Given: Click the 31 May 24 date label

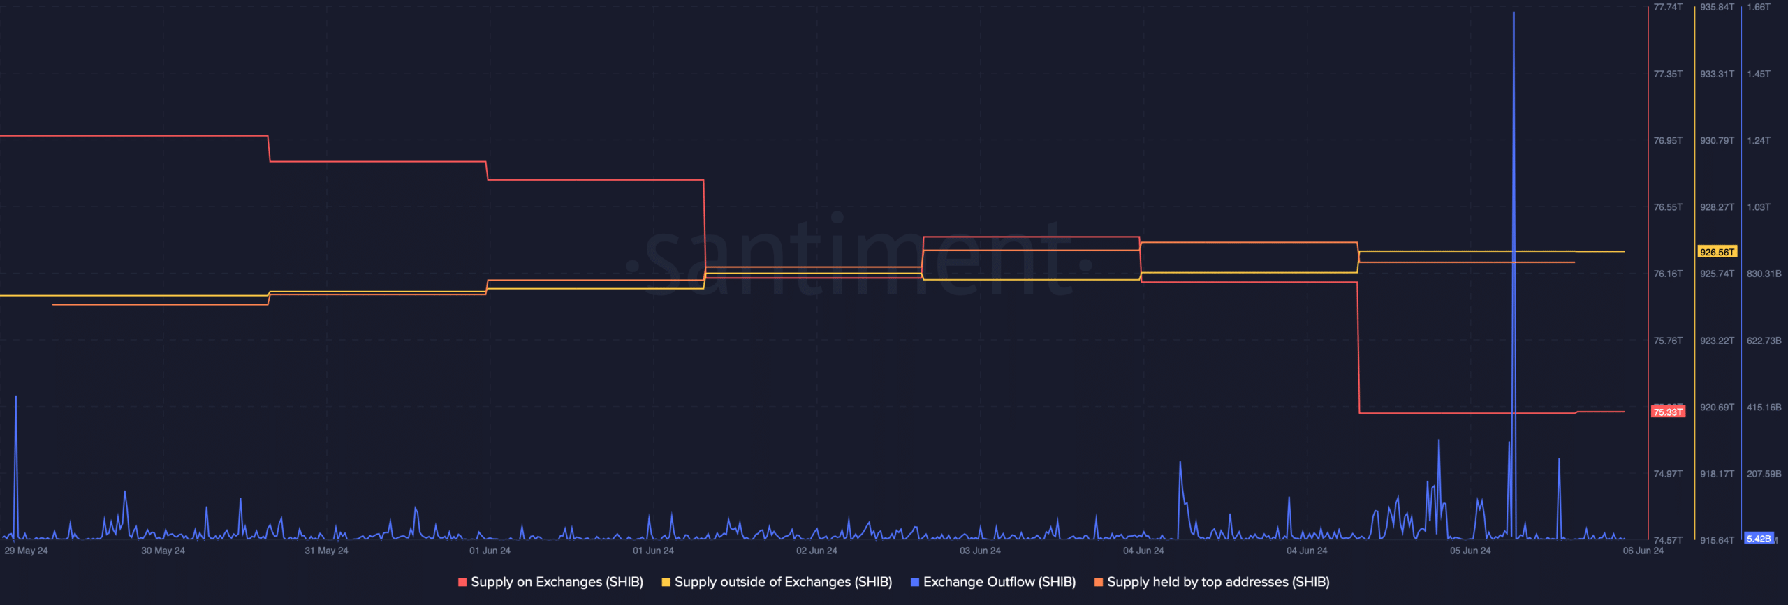Looking at the screenshot, I should (326, 551).
